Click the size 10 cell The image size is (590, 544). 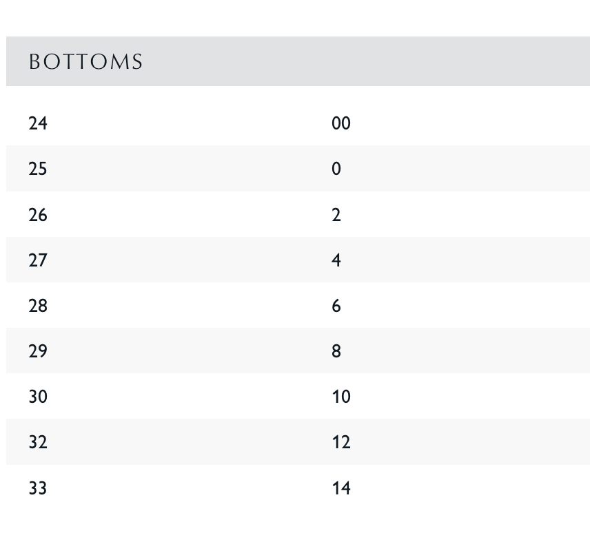tap(341, 397)
